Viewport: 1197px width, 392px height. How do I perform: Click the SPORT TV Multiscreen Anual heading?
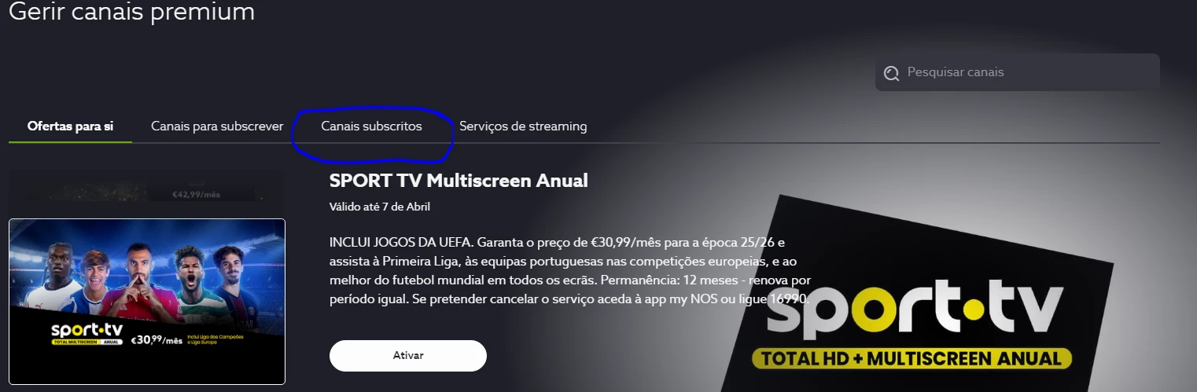(x=459, y=180)
